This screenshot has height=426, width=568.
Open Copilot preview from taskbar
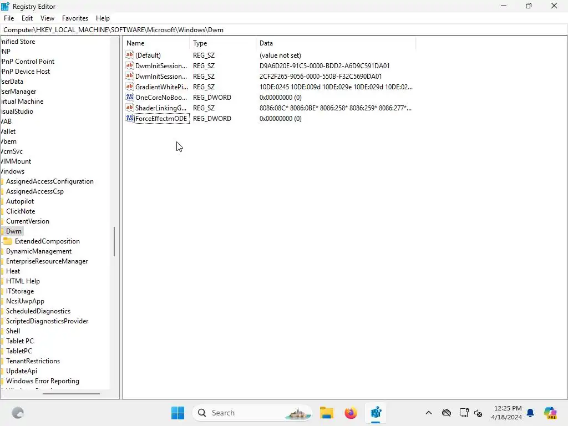pos(550,413)
